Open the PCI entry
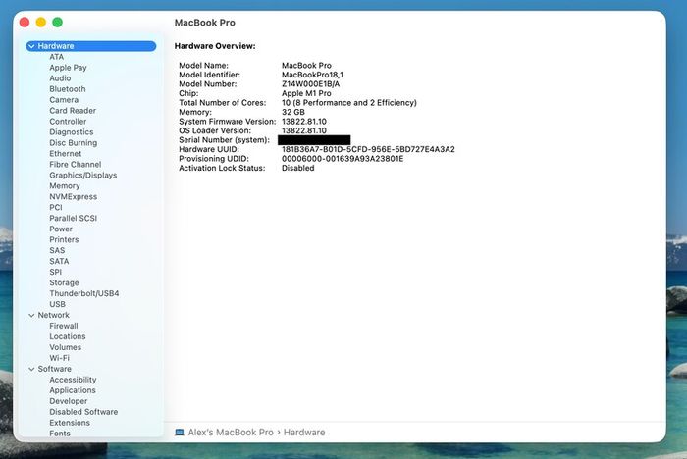This screenshot has width=687, height=459. coord(56,208)
